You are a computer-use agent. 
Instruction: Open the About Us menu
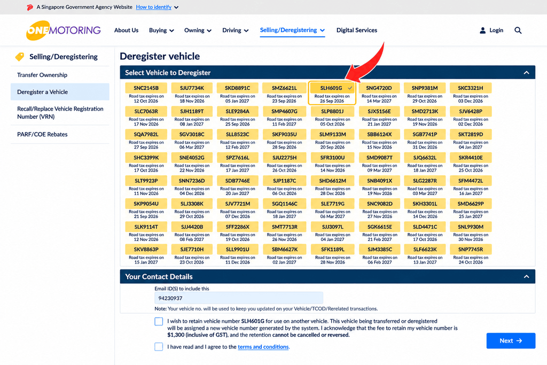(x=126, y=30)
